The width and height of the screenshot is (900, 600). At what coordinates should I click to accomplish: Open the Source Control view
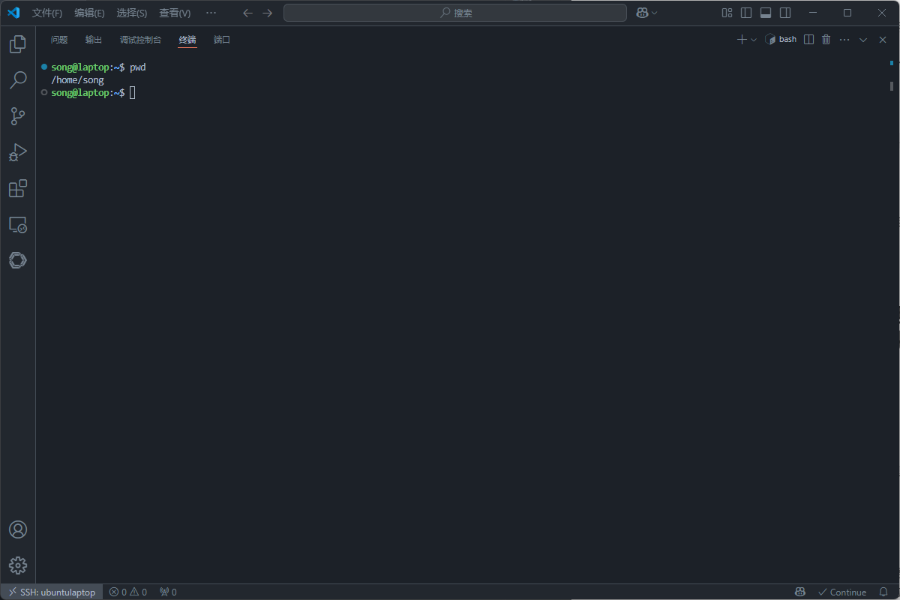(18, 116)
